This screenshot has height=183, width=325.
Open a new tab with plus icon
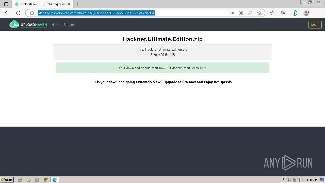[77, 4]
